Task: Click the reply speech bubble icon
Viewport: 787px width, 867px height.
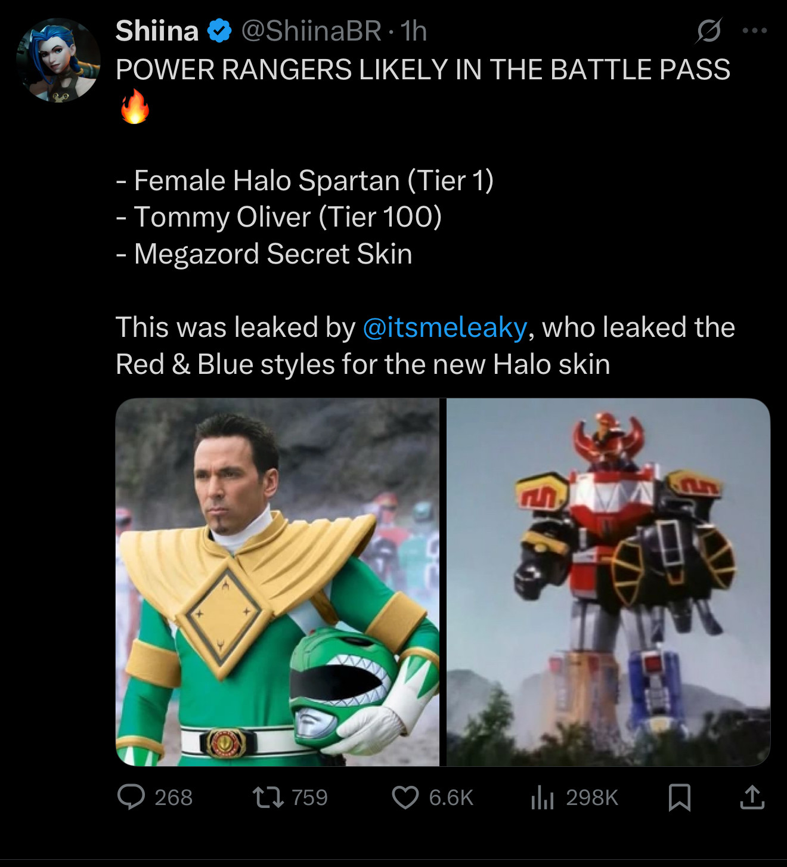Action: tap(131, 797)
